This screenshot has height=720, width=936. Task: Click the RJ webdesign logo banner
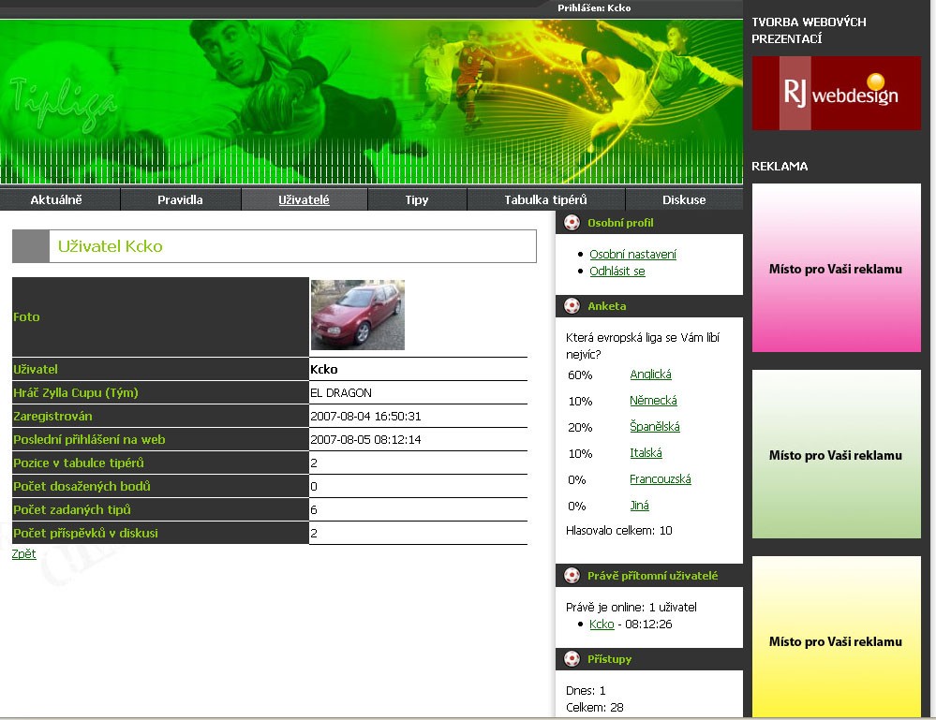coord(836,93)
